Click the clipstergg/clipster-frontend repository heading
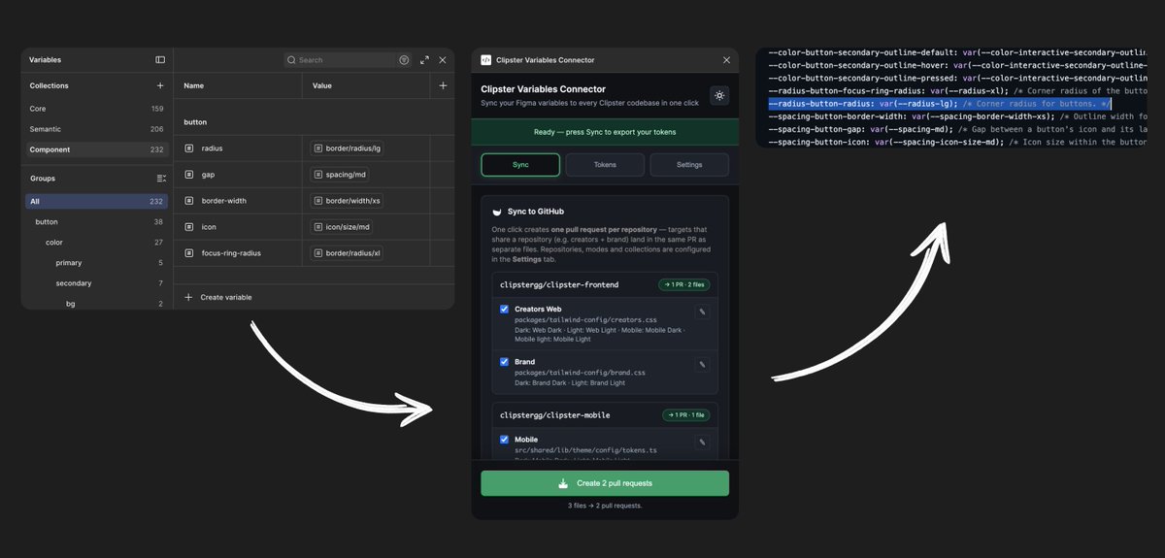This screenshot has height=558, width=1165. [559, 284]
